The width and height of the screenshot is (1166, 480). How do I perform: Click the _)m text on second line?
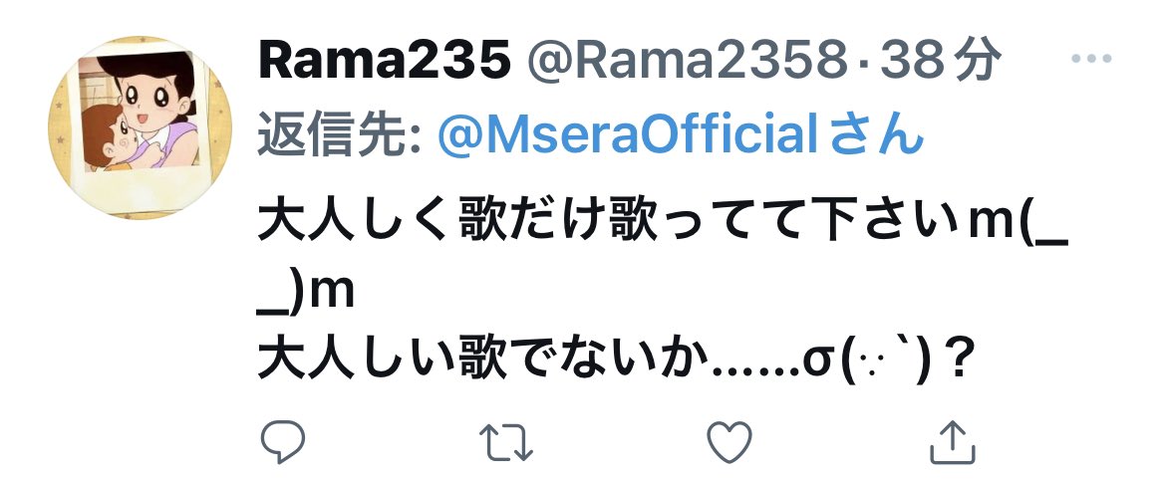click(306, 295)
